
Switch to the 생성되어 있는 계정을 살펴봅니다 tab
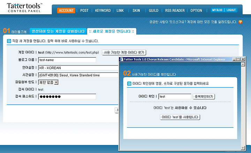(58, 31)
